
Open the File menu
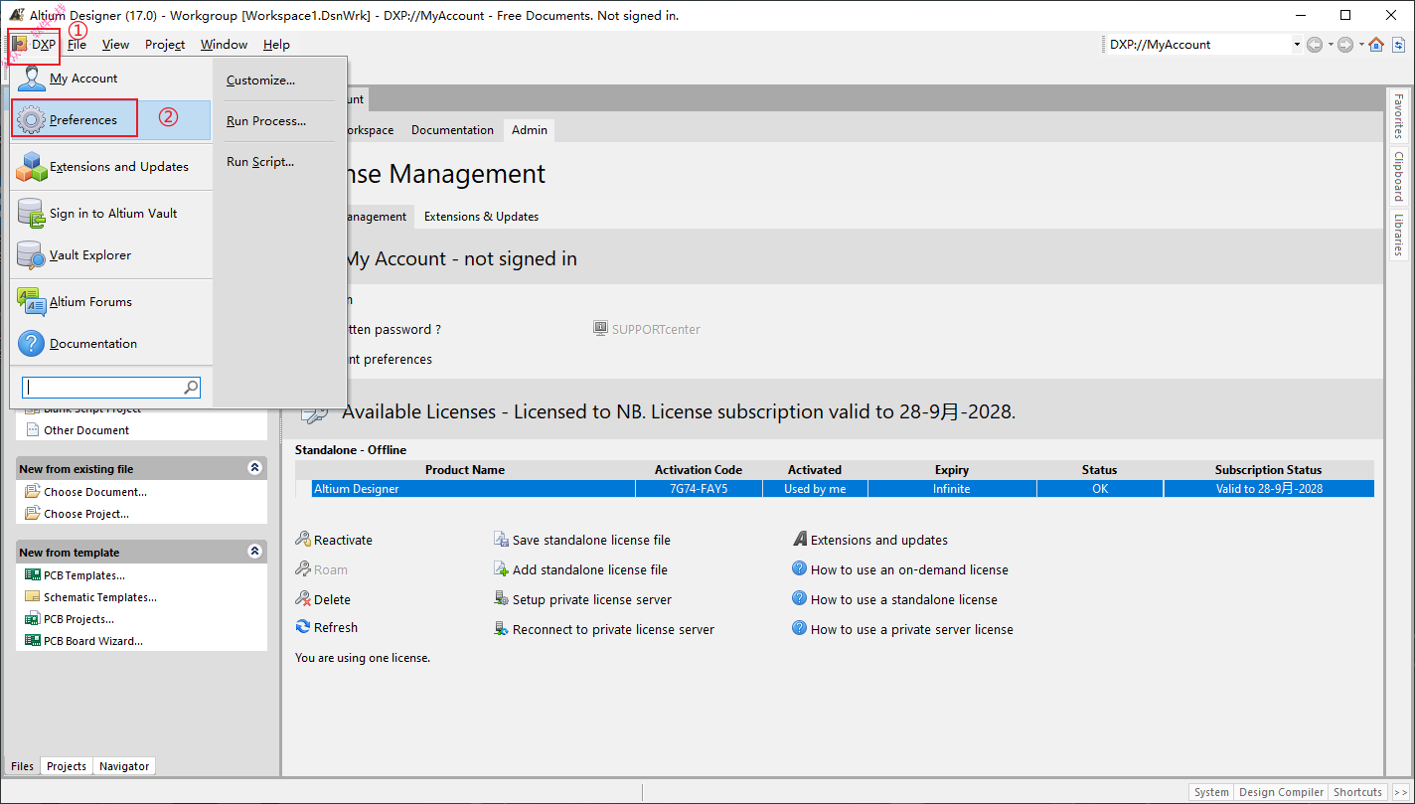(x=77, y=44)
